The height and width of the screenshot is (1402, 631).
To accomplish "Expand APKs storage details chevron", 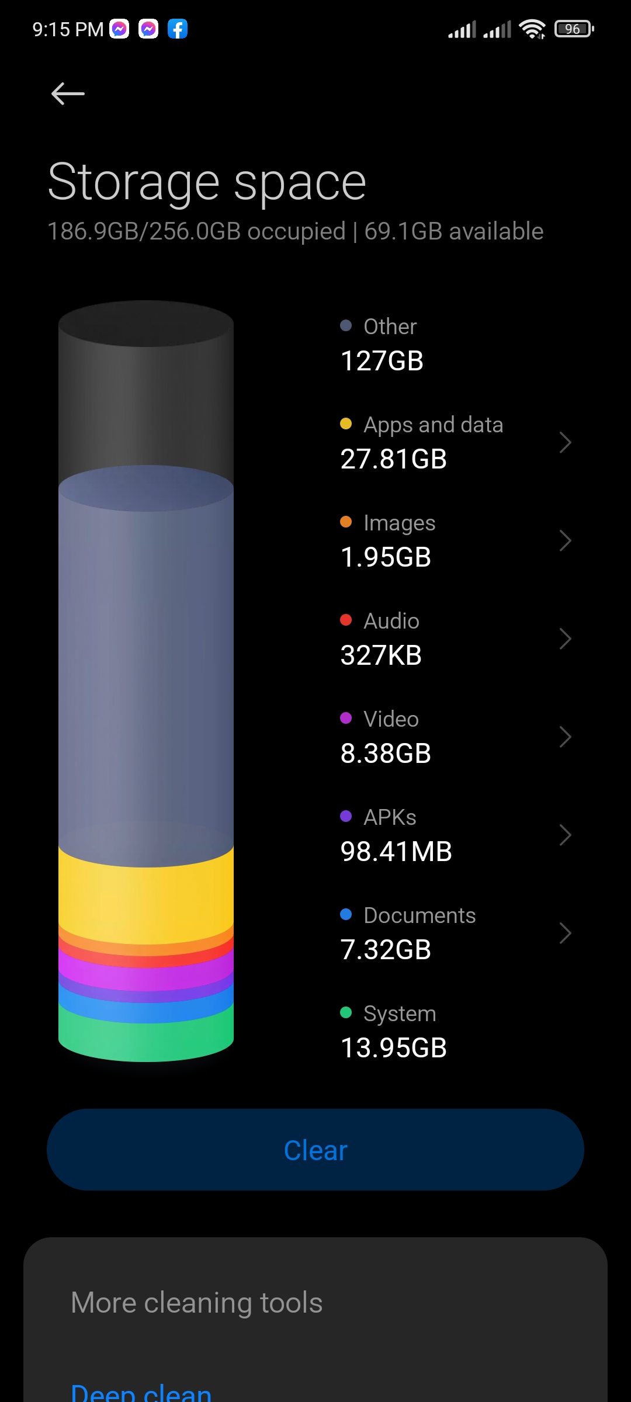I will 564,835.
